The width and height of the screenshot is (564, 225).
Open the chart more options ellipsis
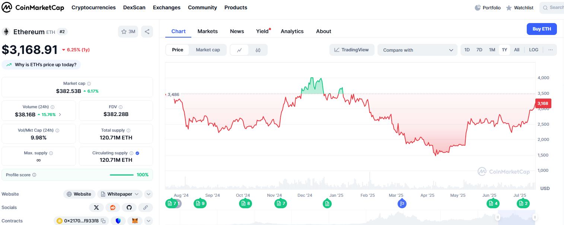coord(550,50)
